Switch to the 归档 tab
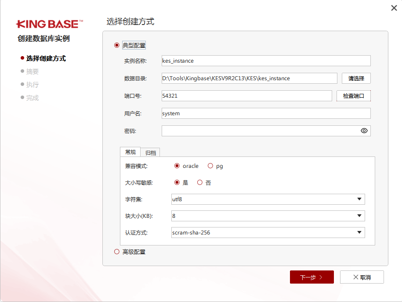This screenshot has width=402, height=302. pyautogui.click(x=151, y=153)
